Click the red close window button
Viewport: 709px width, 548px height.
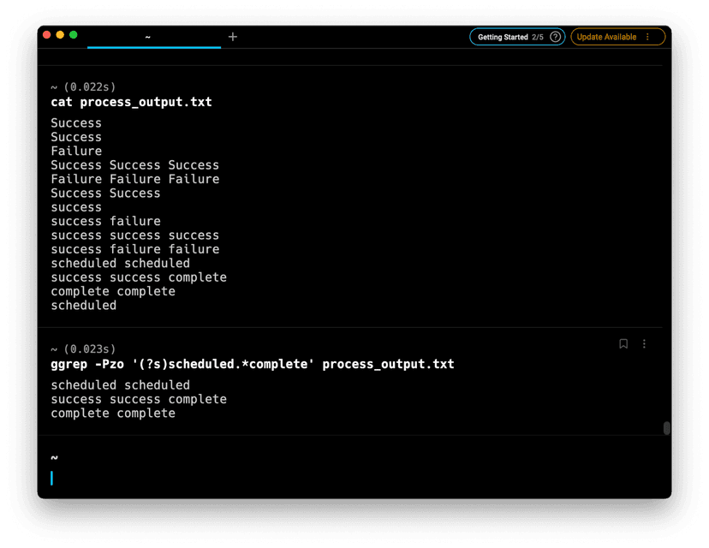coord(46,35)
